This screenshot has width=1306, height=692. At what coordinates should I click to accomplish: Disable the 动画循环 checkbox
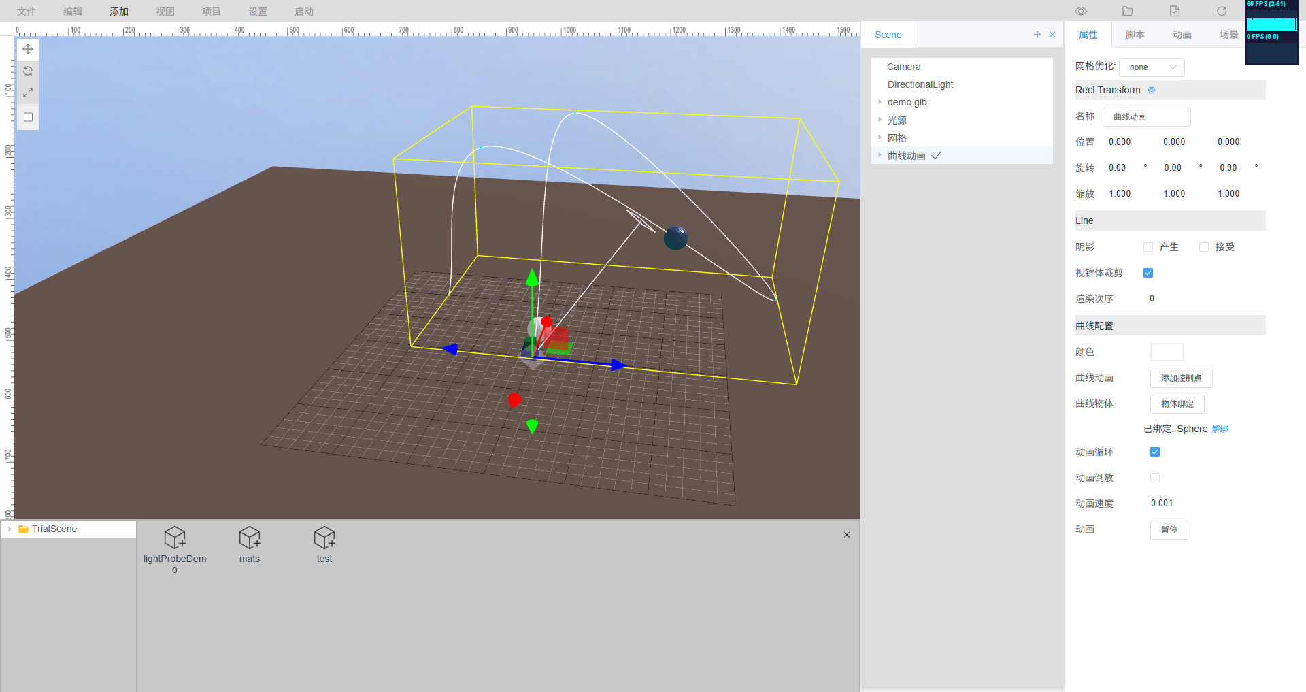point(1155,452)
